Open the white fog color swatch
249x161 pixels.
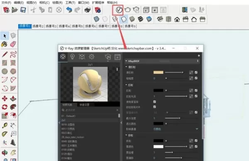click(x=159, y=146)
